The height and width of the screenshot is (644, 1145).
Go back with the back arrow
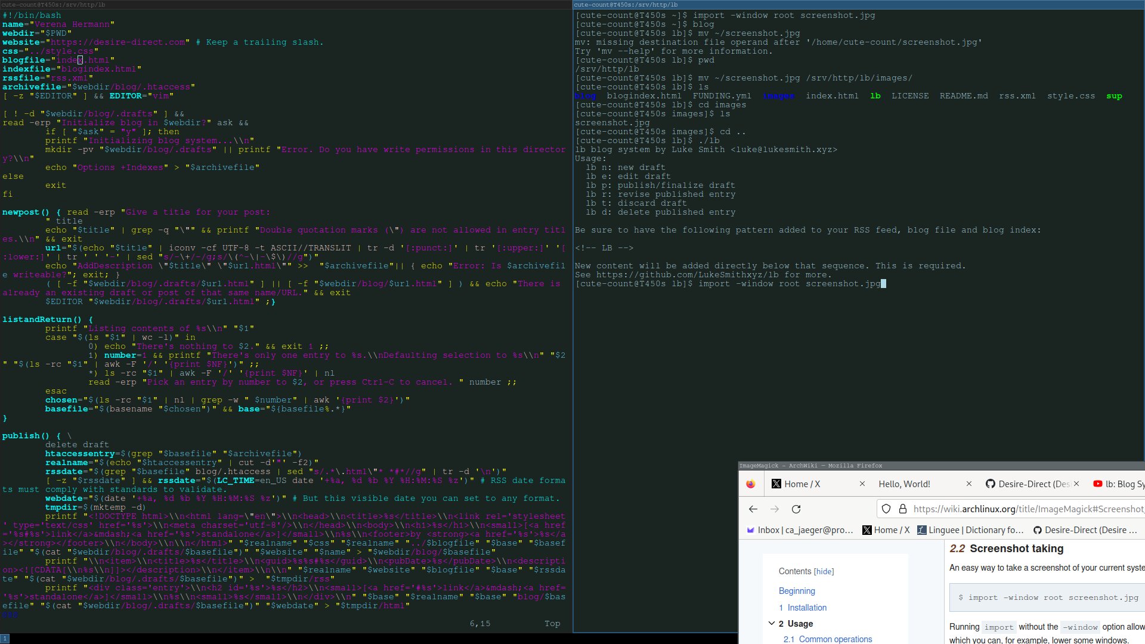[x=753, y=509]
